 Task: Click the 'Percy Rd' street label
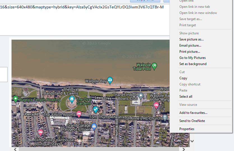(32, 114)
